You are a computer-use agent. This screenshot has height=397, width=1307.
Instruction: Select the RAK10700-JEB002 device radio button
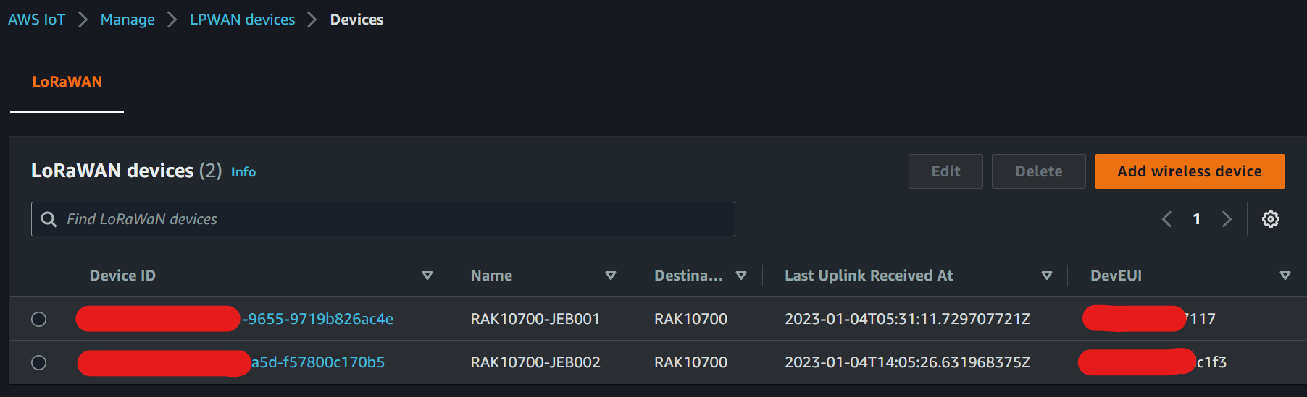(39, 362)
